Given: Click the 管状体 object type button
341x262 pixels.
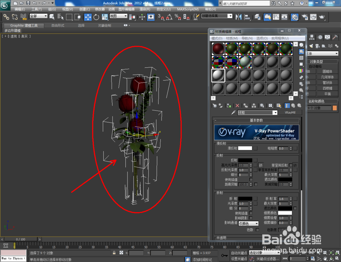Looking at the screenshot, I should pyautogui.click(x=327, y=83).
